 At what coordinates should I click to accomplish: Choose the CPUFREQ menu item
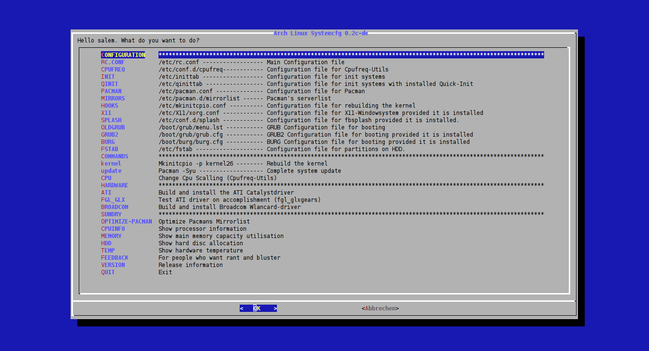113,70
